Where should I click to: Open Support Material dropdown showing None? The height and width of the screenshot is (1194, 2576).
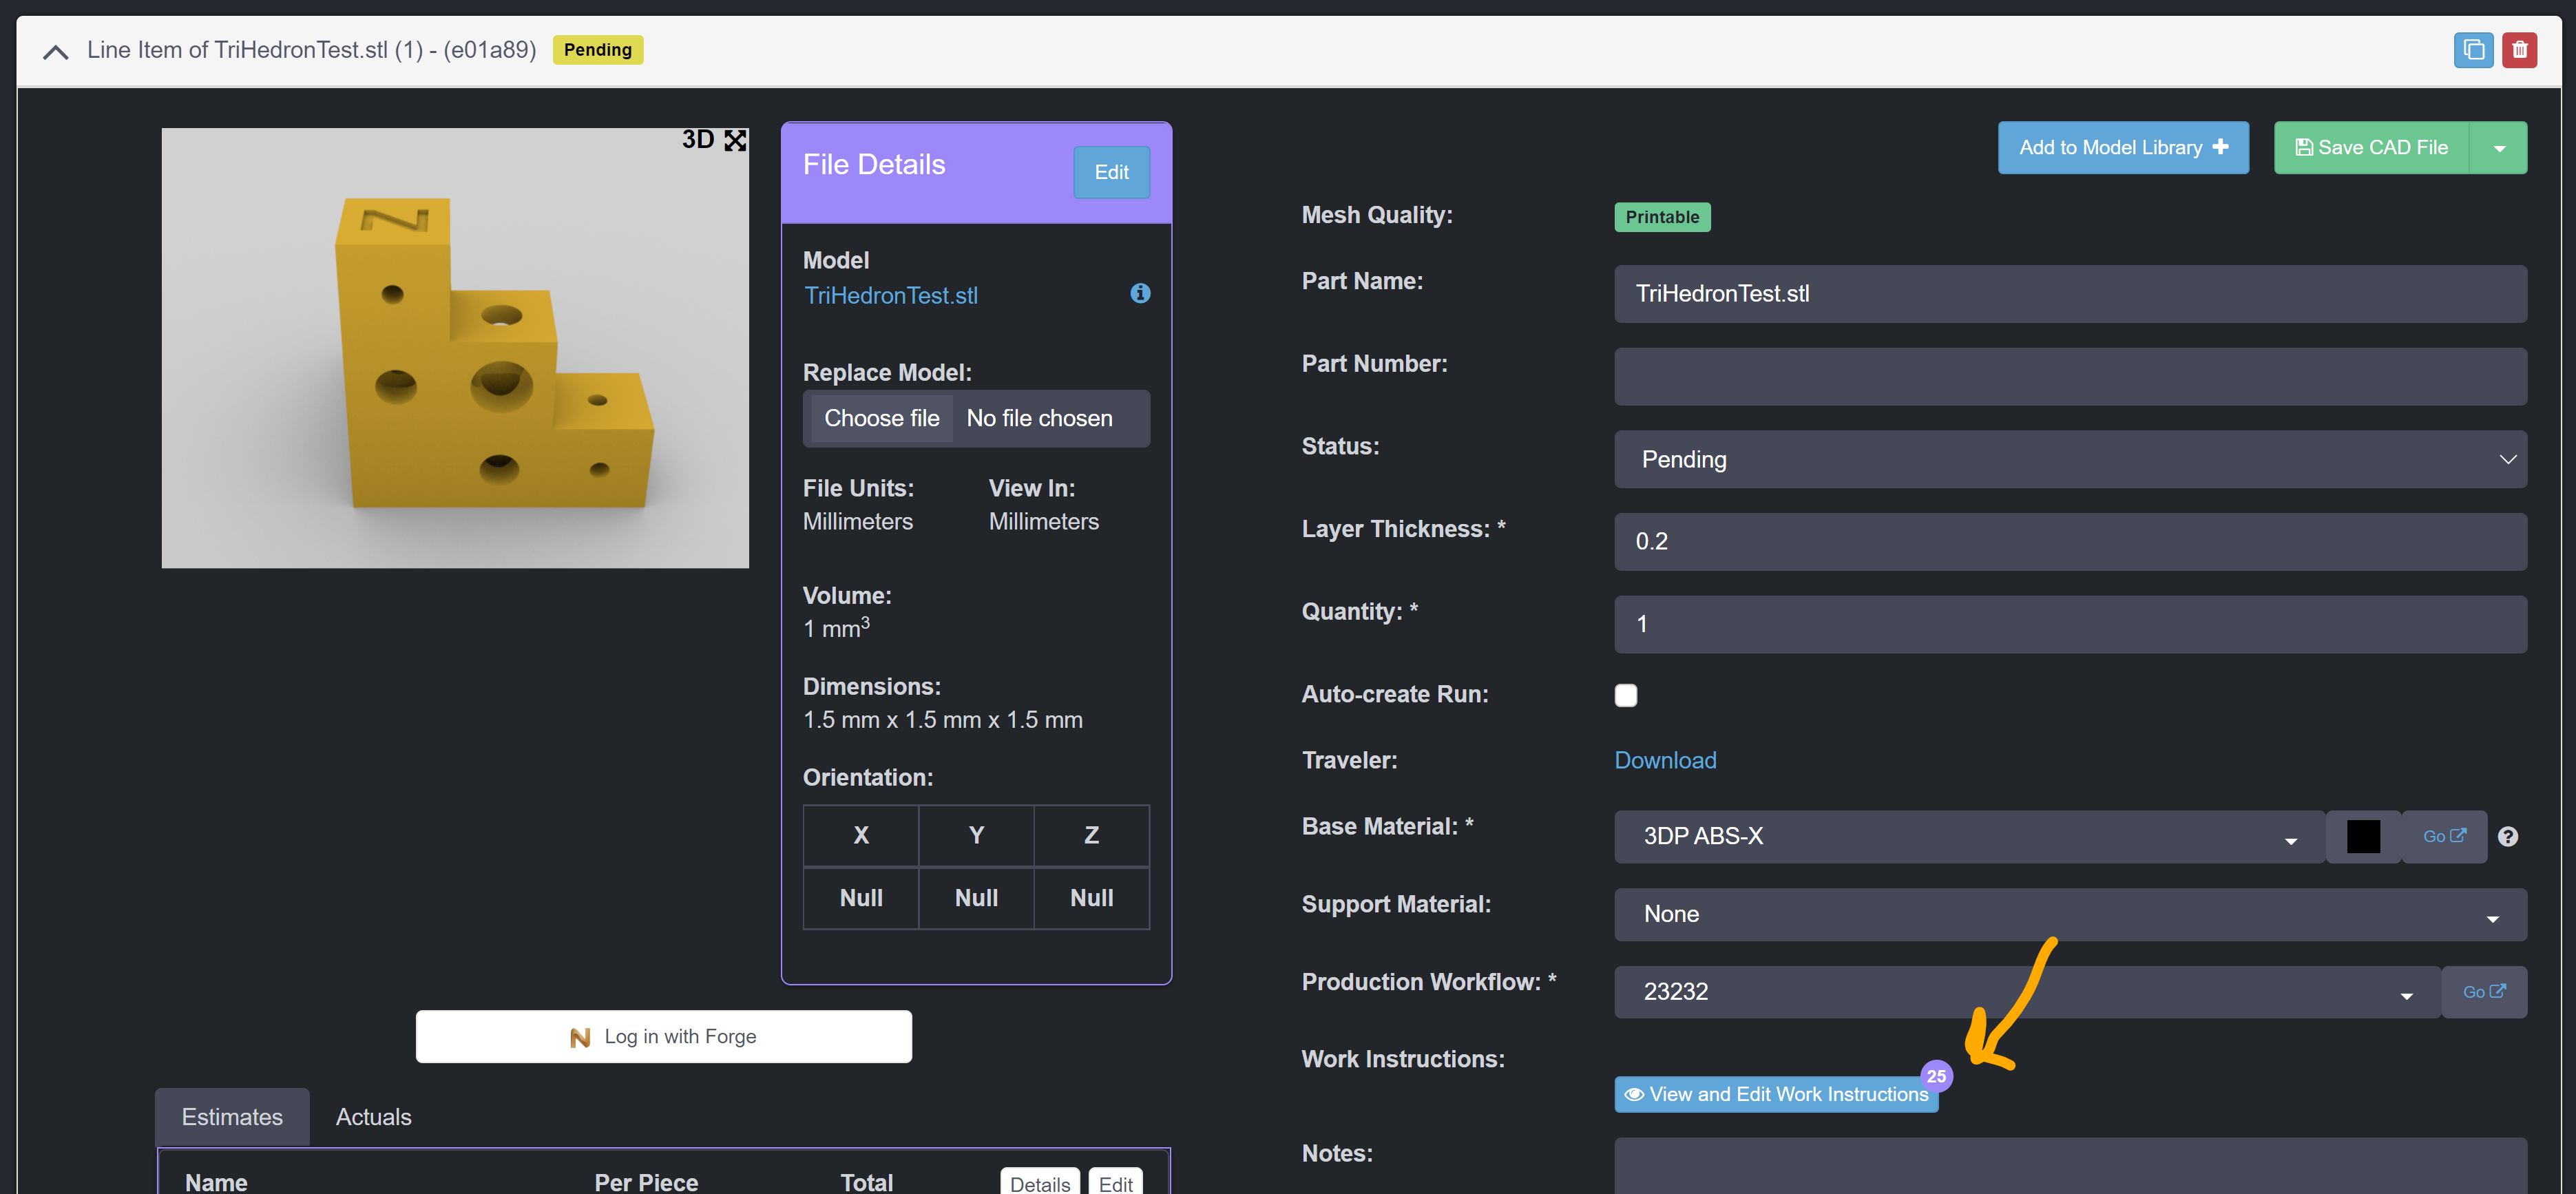(2070, 914)
